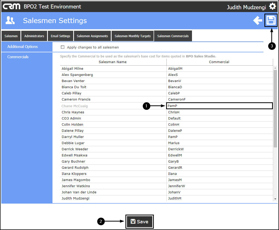Switch to the Salesmen tab
Screen dimensions: 279x230
pyautogui.click(x=11, y=36)
